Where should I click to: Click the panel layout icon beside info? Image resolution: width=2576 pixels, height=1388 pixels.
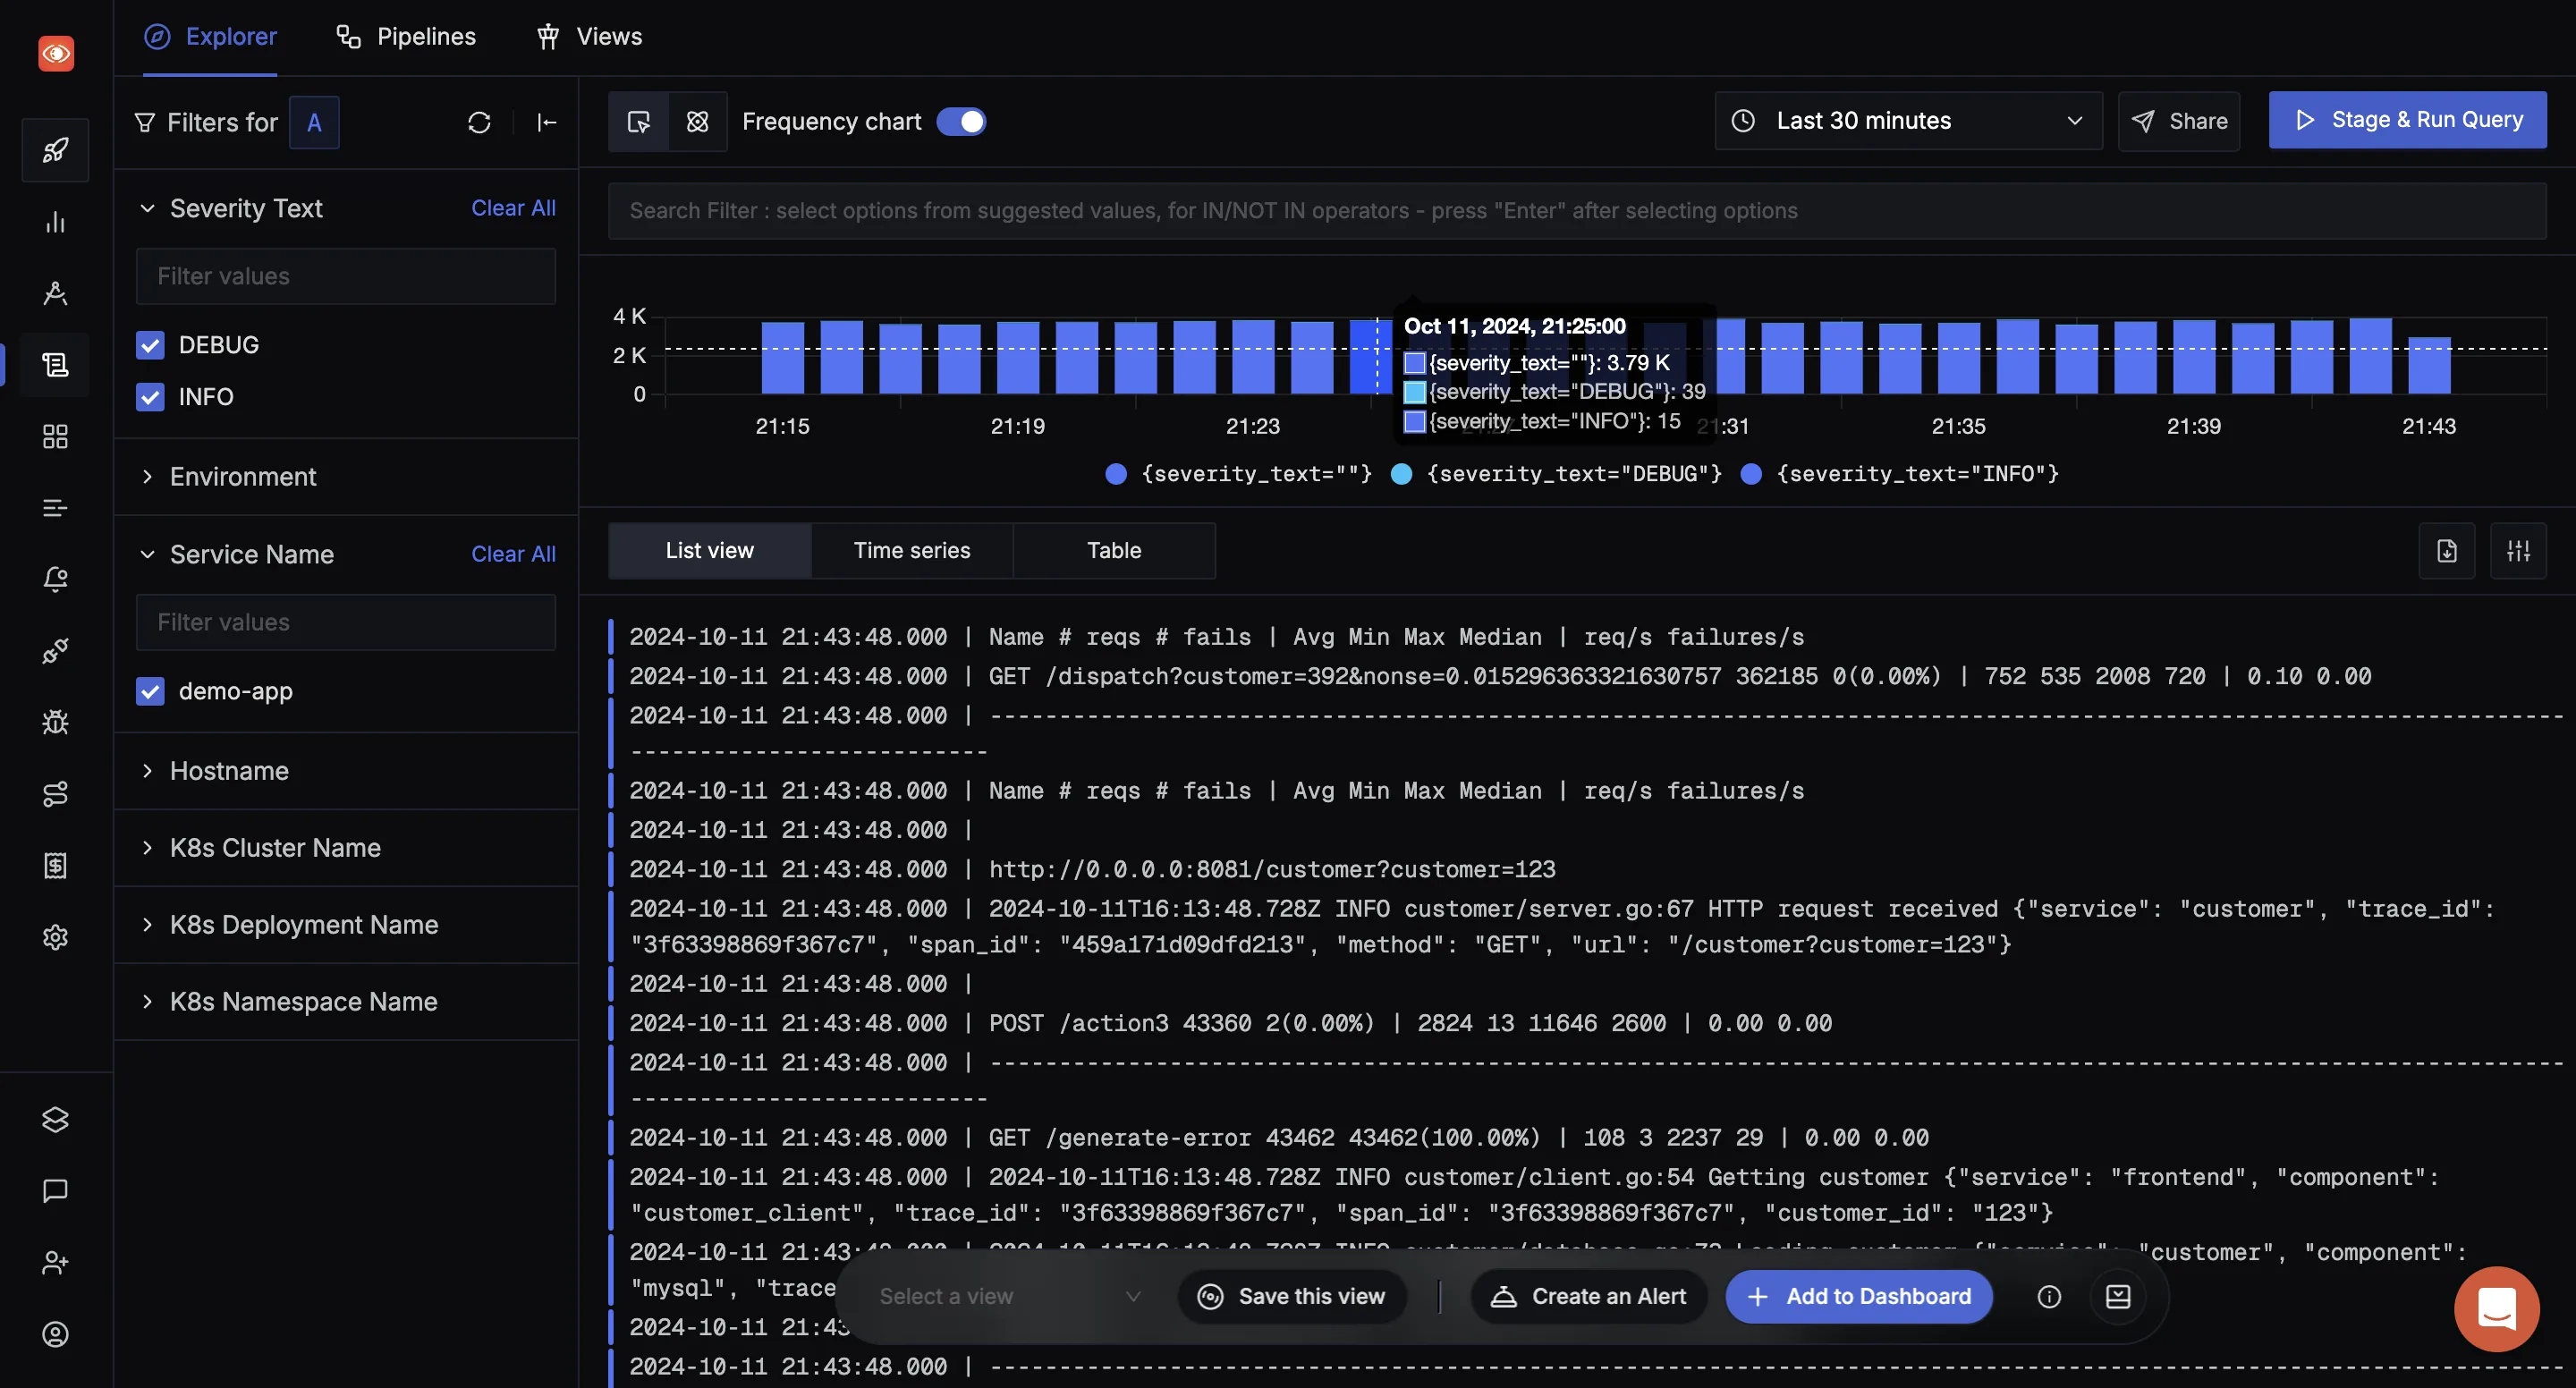[x=2118, y=1297]
